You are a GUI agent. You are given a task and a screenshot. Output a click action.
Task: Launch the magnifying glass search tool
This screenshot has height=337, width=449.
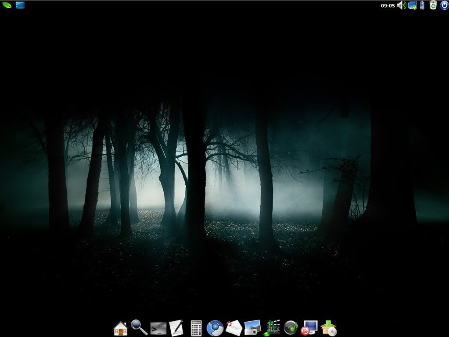(x=139, y=327)
